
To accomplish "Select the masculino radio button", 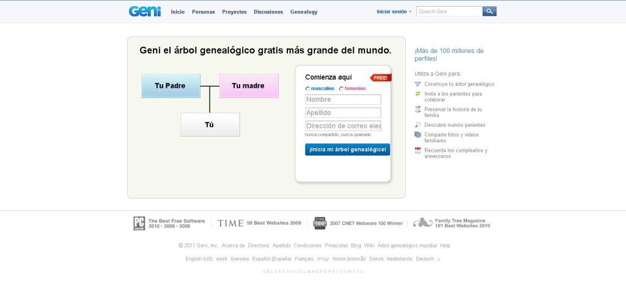I will coord(307,89).
